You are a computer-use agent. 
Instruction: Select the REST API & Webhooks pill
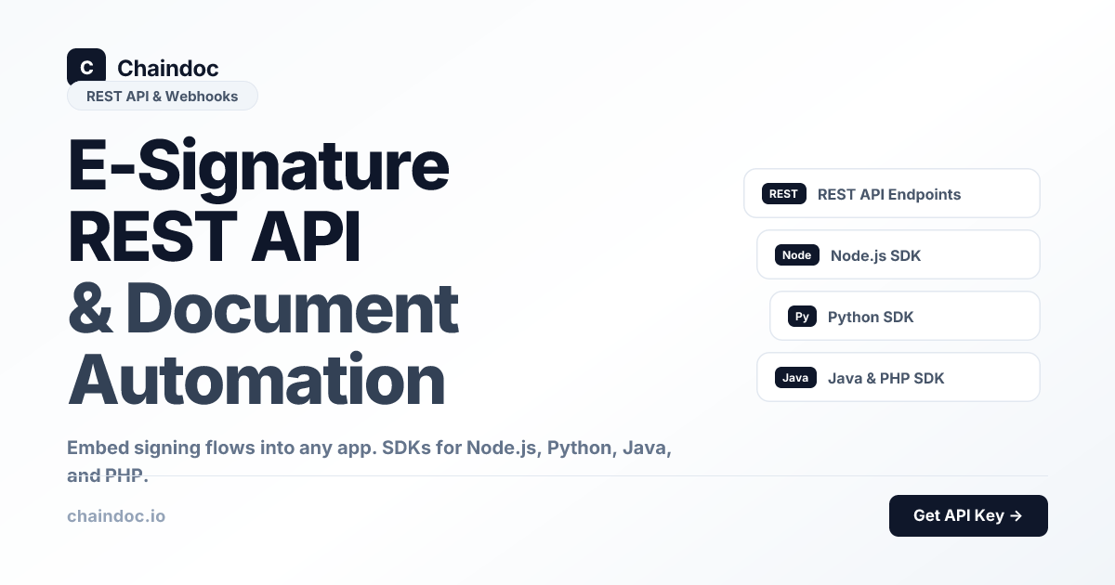click(163, 96)
